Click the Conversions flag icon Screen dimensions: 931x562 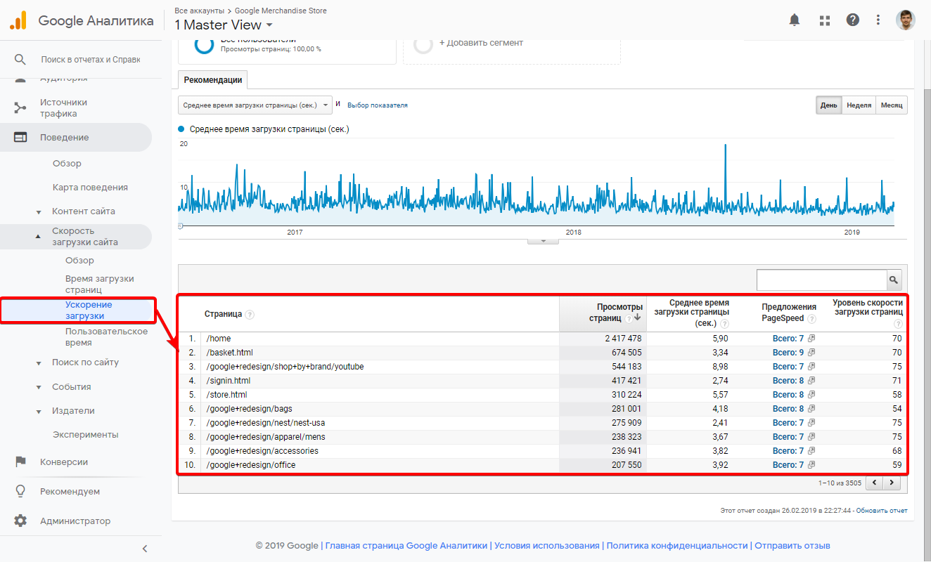(x=20, y=462)
